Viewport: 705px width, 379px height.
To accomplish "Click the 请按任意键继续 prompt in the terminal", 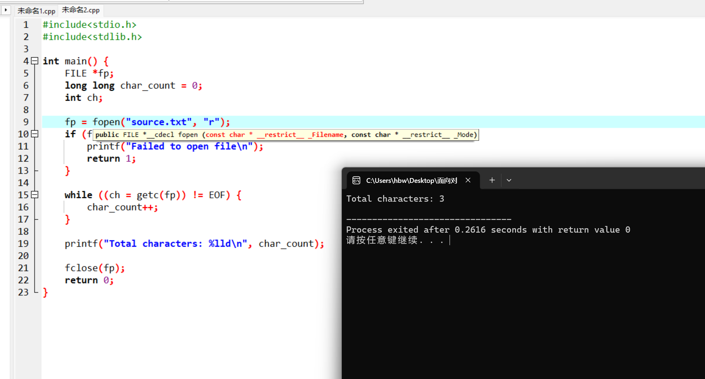I will (x=395, y=240).
